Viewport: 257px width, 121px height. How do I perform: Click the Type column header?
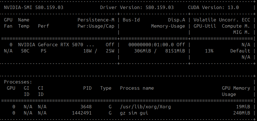[106, 88]
